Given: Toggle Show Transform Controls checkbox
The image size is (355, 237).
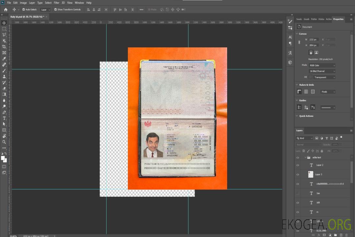Looking at the screenshot, I should 56,10.
